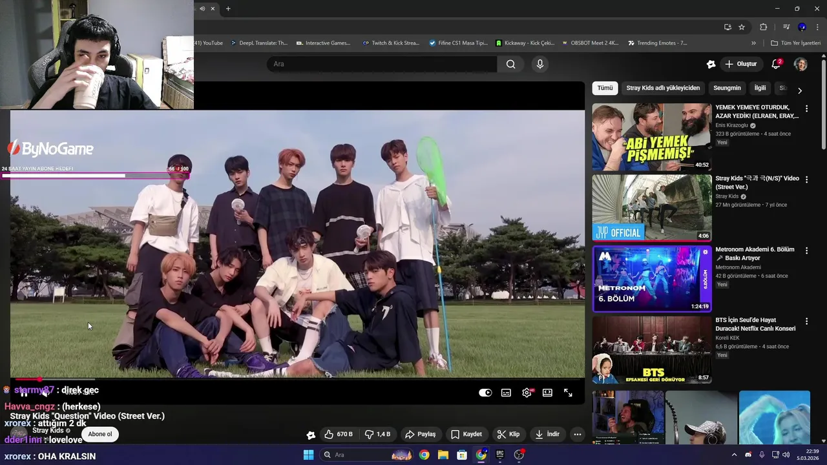Enter fullscreen on the video player
Screen dimensions: 827x465
tap(568, 393)
